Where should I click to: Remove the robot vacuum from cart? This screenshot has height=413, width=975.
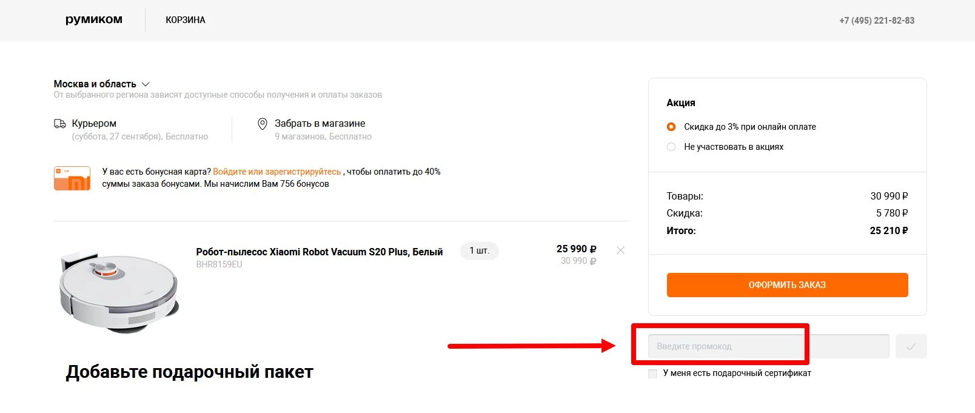620,250
